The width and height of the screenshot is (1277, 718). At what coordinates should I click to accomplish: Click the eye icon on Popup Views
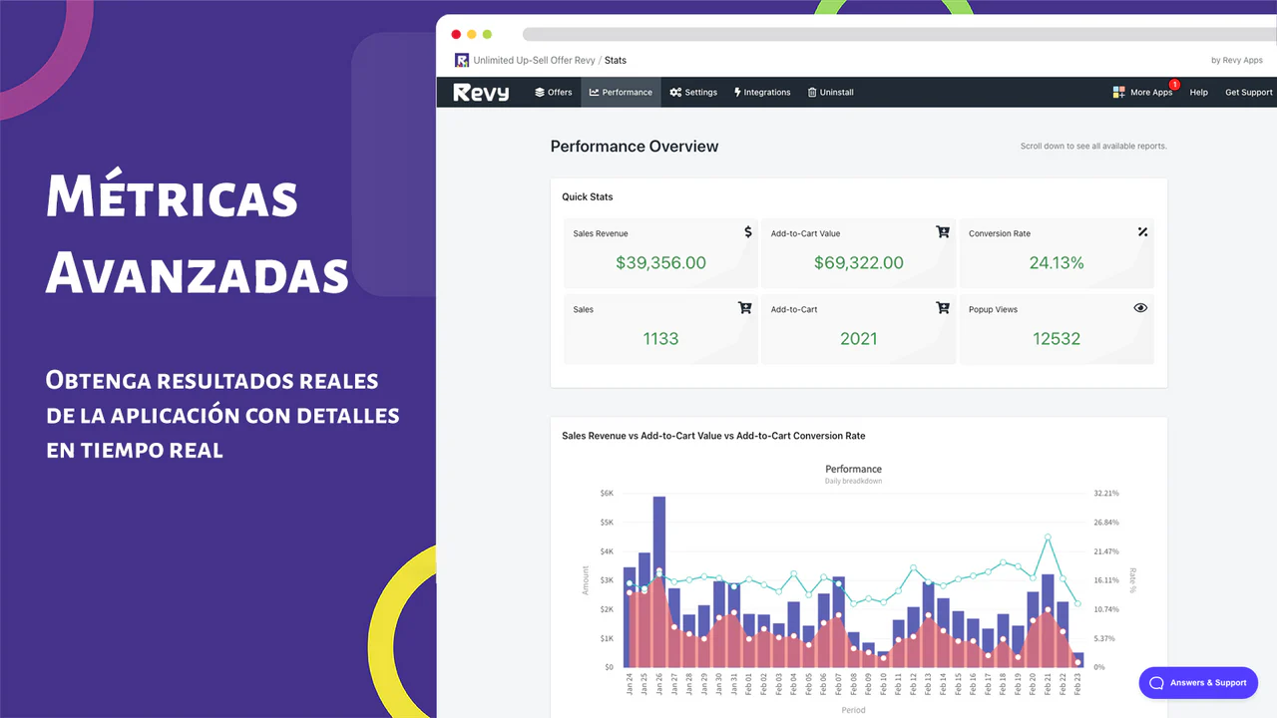tap(1141, 308)
